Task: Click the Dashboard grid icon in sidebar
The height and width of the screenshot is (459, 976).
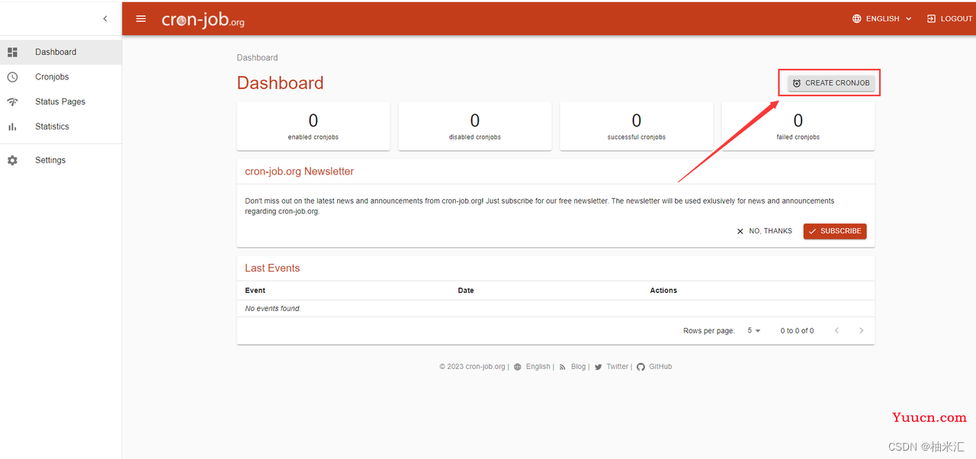Action: coord(12,52)
